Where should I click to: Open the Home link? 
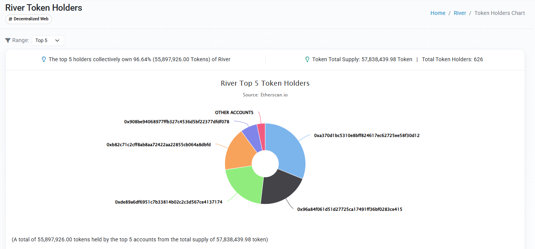(438, 13)
